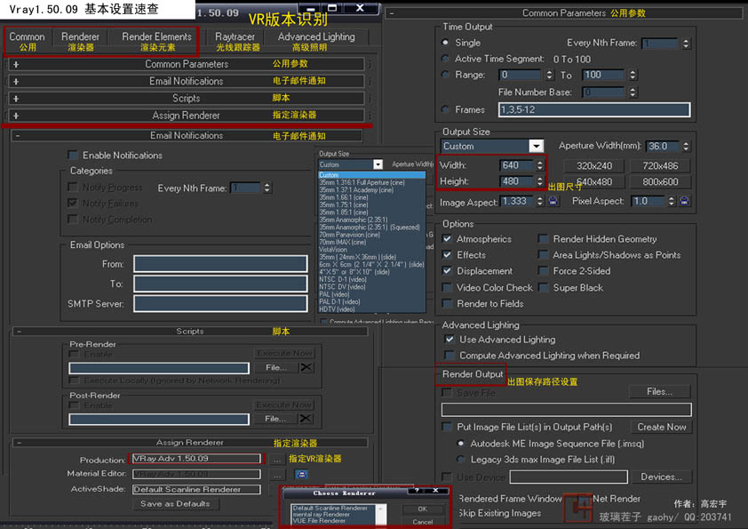Click the Height spinner arrows

click(539, 181)
